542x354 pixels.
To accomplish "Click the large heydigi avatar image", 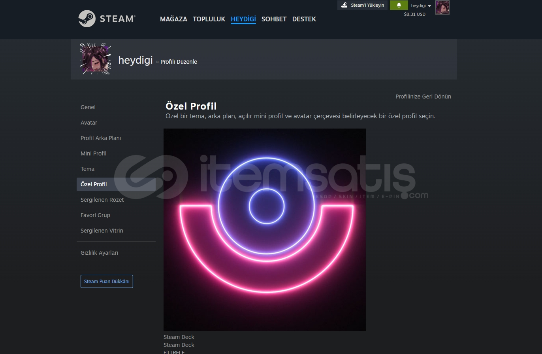I will click(x=95, y=59).
